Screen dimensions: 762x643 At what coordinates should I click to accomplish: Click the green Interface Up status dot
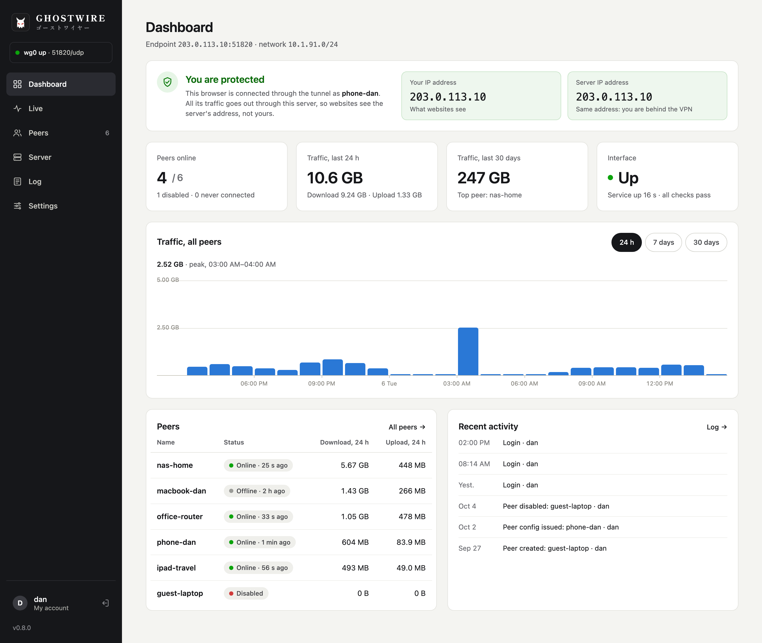(610, 178)
